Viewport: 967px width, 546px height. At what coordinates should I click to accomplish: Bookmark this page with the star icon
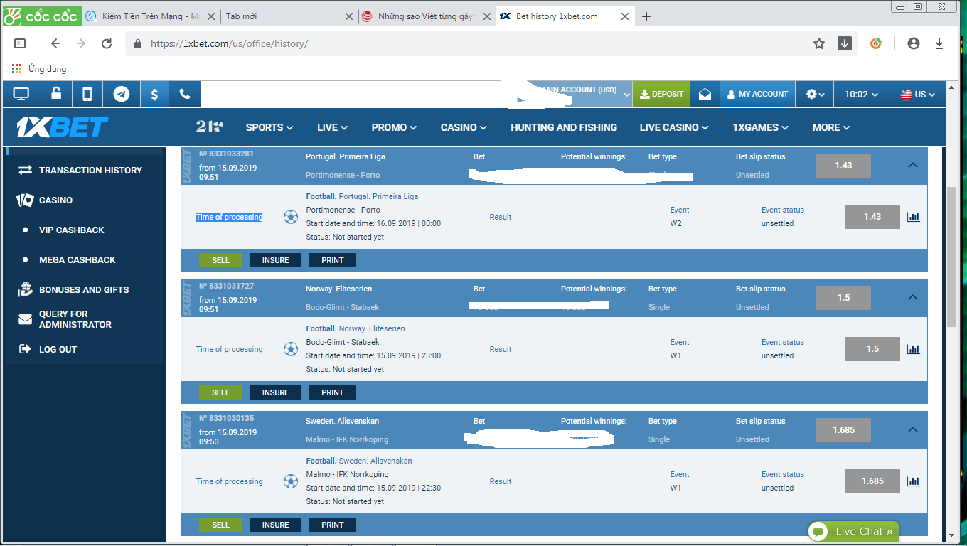(x=819, y=43)
